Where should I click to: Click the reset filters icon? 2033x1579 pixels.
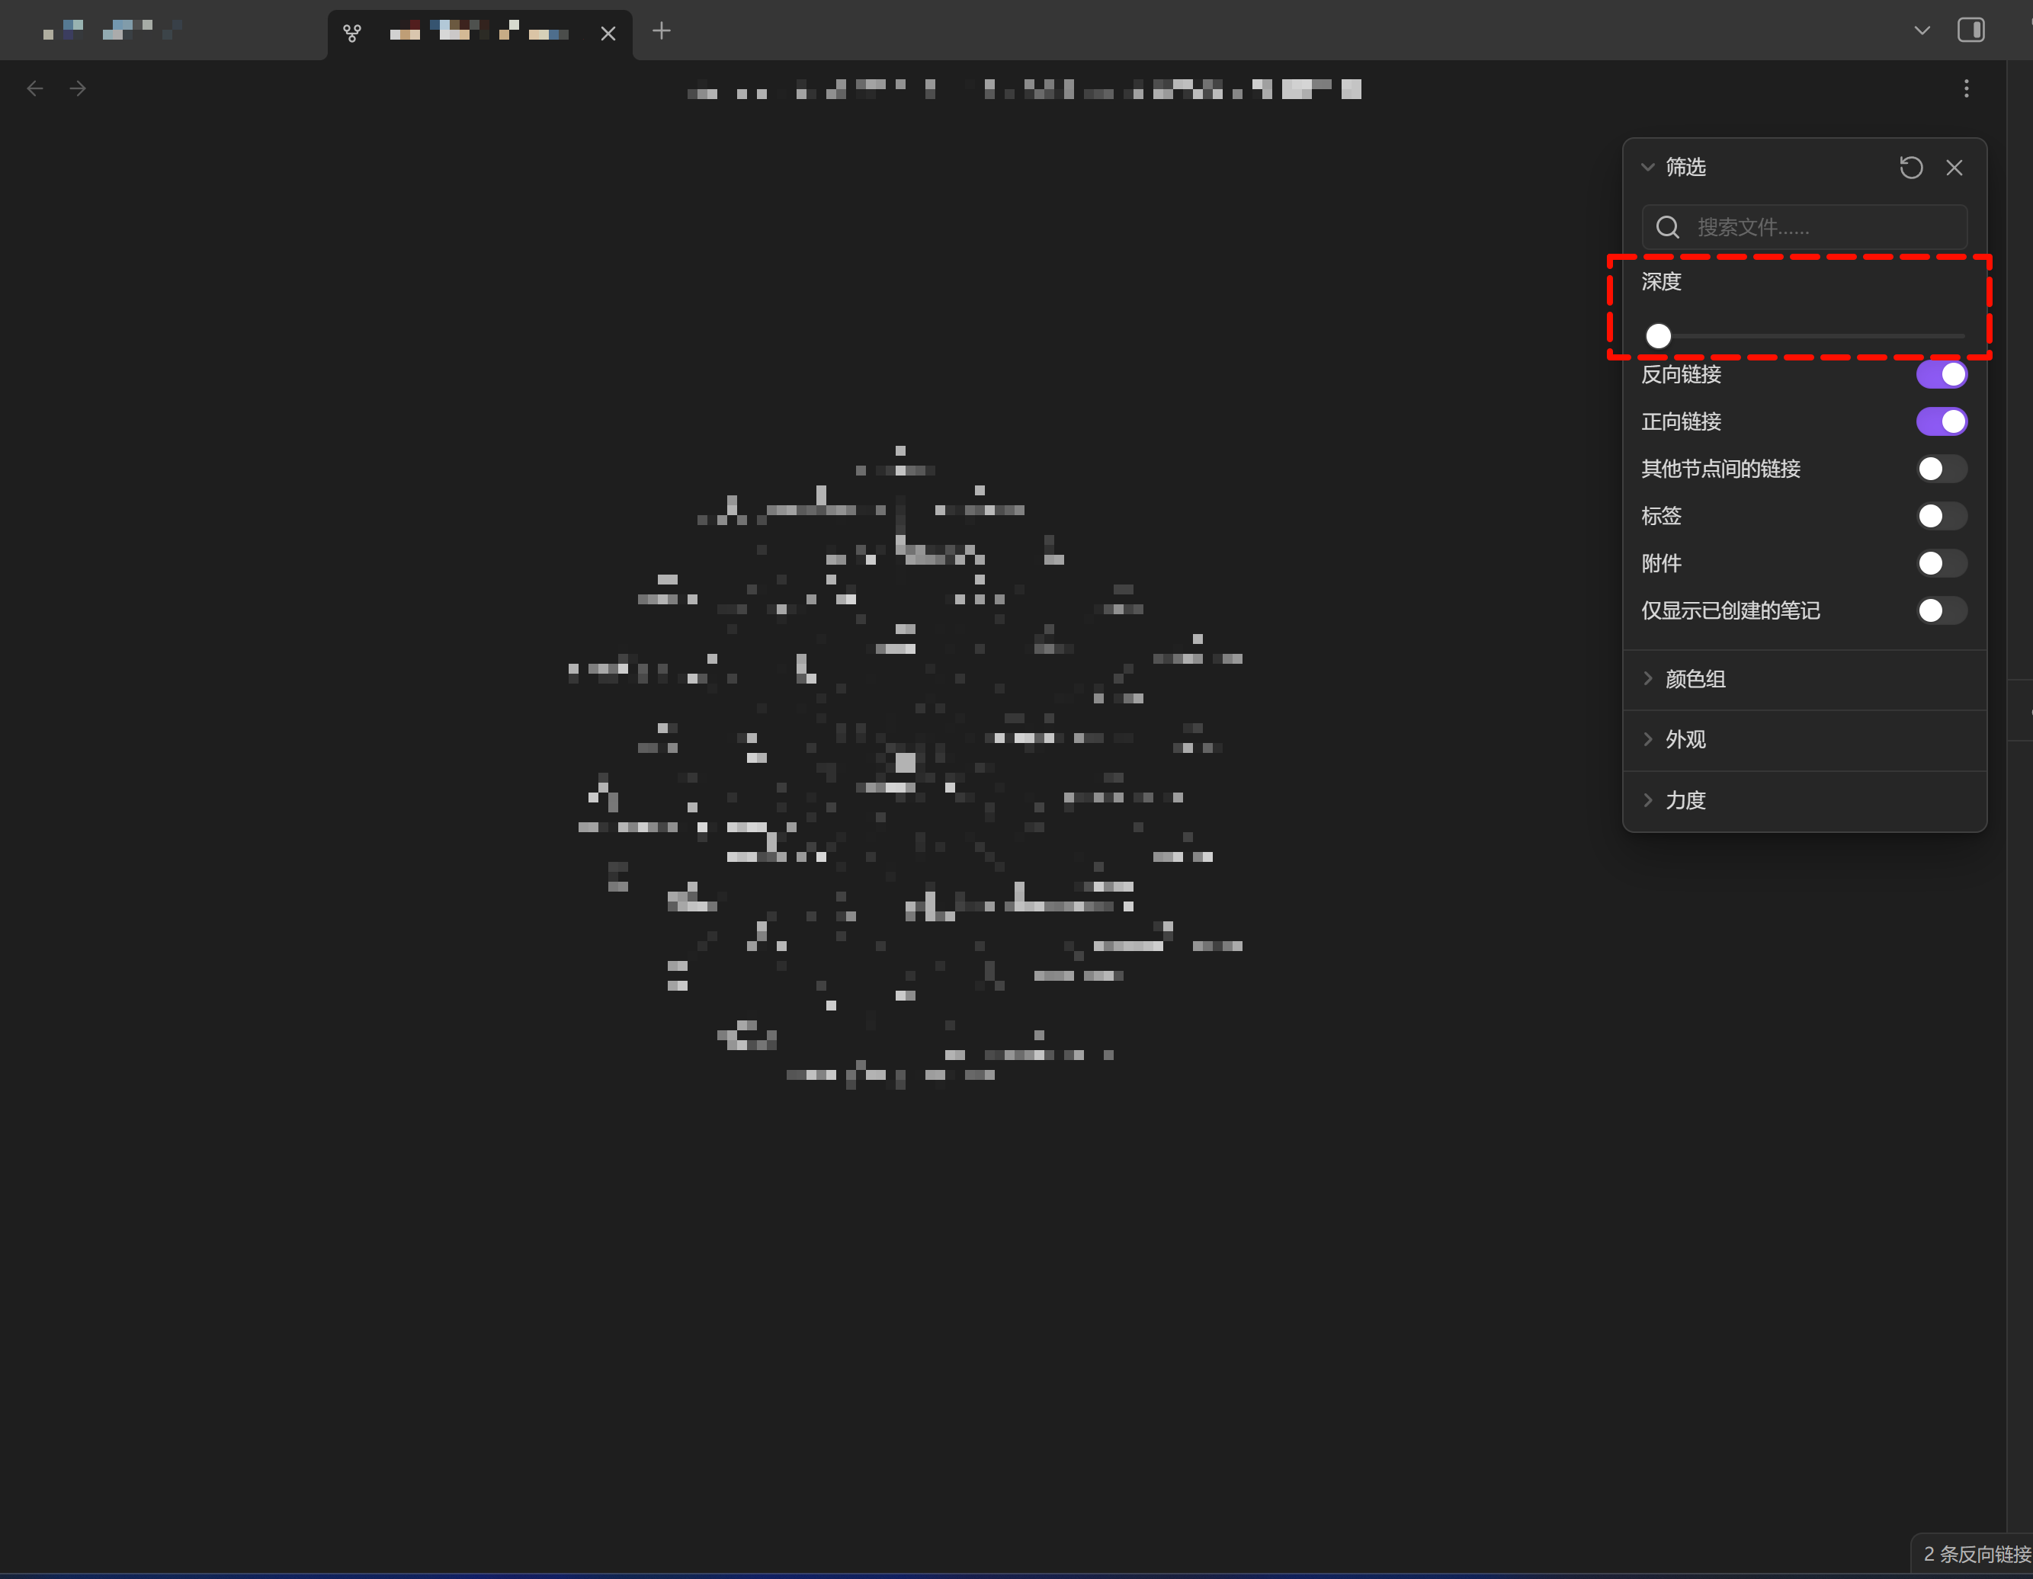[x=1911, y=168]
